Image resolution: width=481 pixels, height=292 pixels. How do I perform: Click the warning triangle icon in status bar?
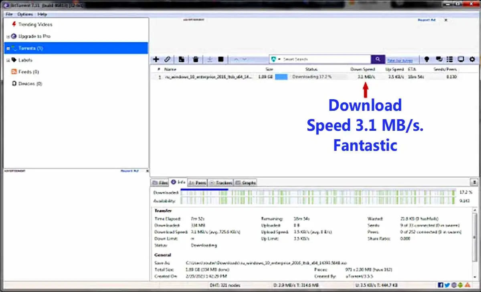(x=467, y=285)
